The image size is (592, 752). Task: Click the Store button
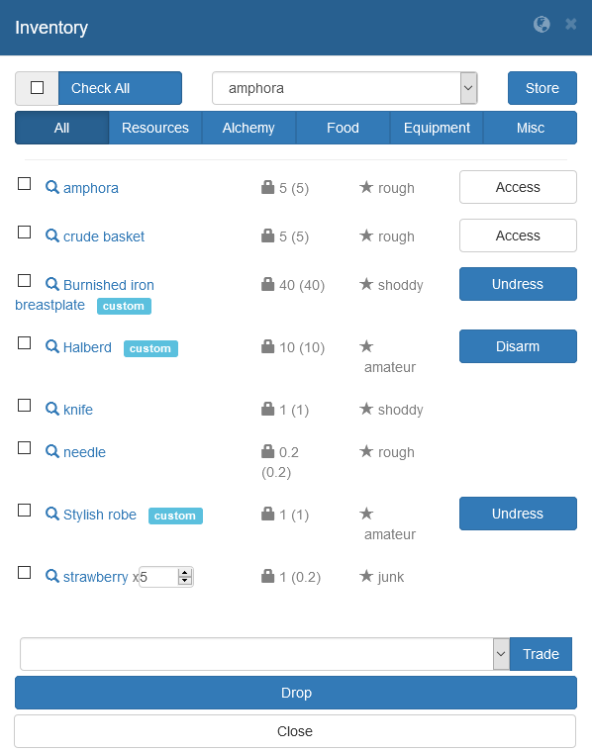(543, 88)
